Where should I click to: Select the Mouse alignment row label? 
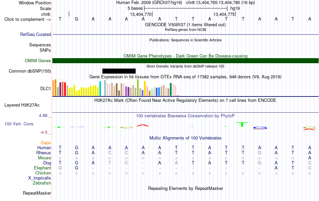click(44, 158)
